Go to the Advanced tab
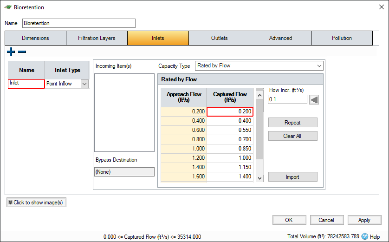389x242 pixels. (x=280, y=38)
